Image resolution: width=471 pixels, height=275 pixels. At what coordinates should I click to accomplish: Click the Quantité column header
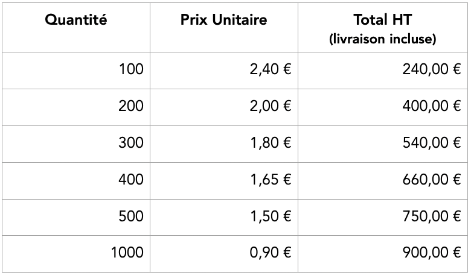(75, 20)
